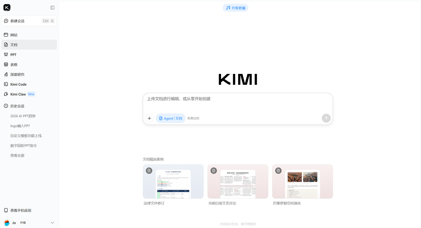This screenshot has height=228, width=421.
Task: Click the document badge on 法律文件修订 card
Action: (149, 171)
